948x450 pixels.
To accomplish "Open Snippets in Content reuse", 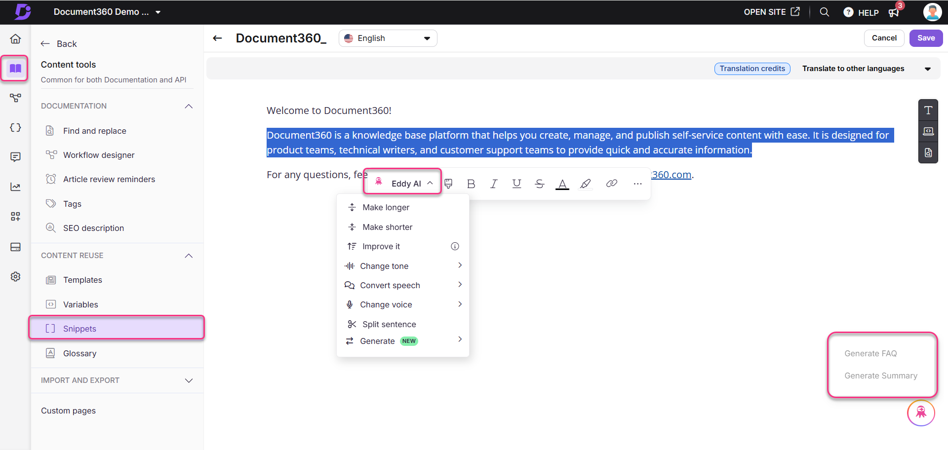I will point(117,329).
